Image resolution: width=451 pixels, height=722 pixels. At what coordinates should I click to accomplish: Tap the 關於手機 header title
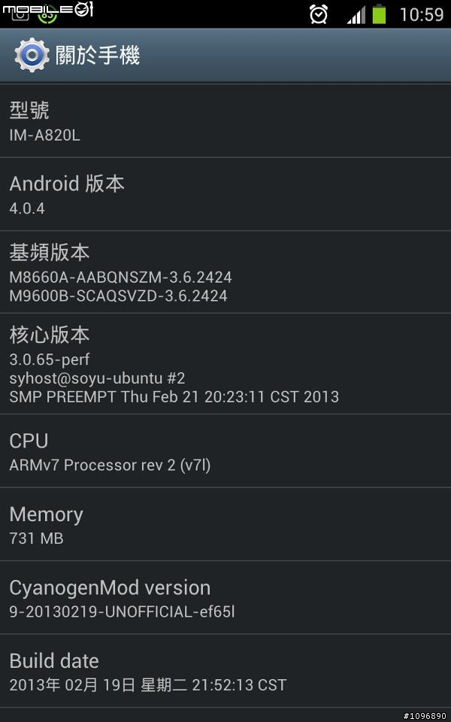[x=98, y=56]
